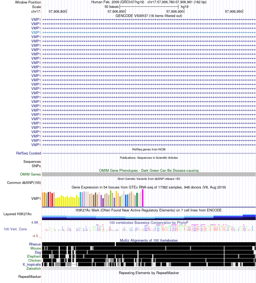Open the Layered H3K27Ac track label
256x283 pixels.
pyautogui.click(x=18, y=214)
